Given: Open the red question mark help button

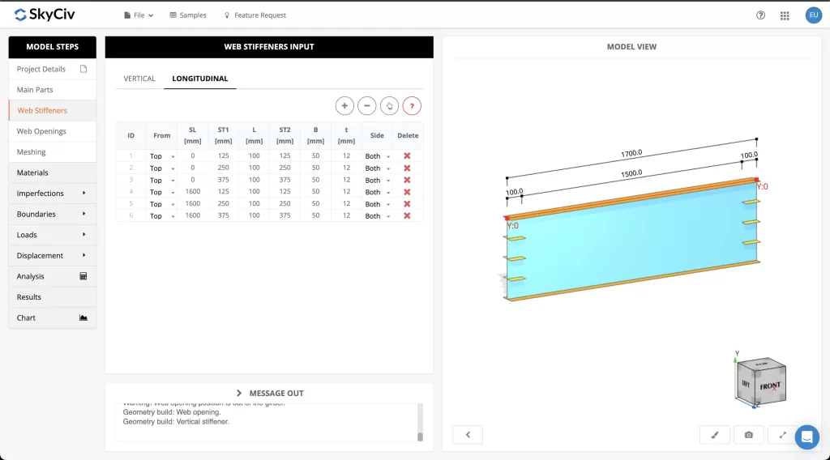Looking at the screenshot, I should coord(412,105).
